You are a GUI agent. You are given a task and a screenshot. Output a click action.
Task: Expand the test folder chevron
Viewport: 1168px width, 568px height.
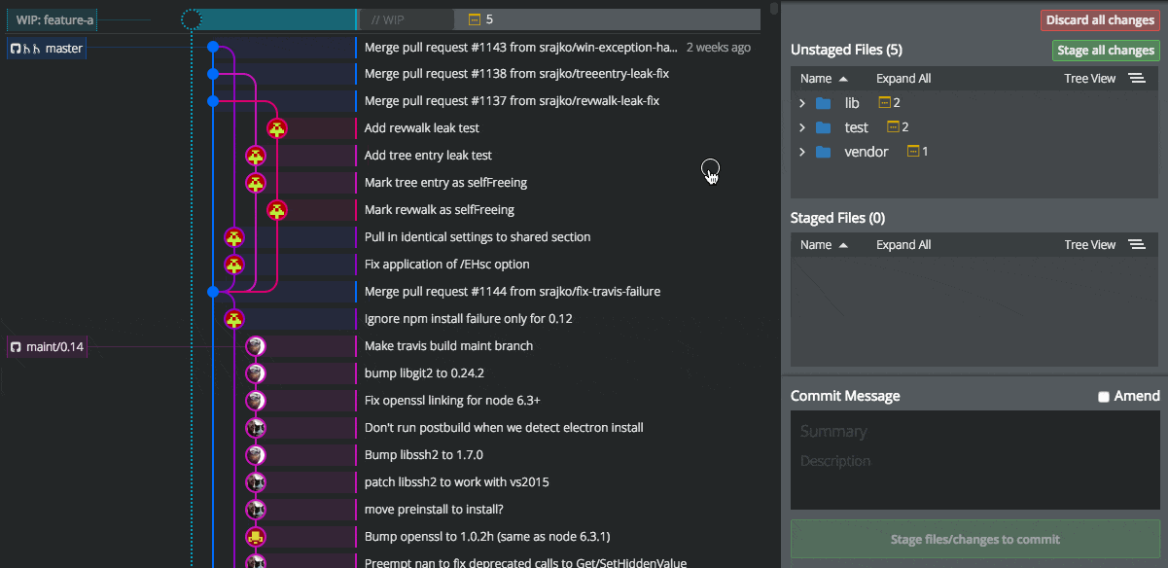(x=802, y=127)
